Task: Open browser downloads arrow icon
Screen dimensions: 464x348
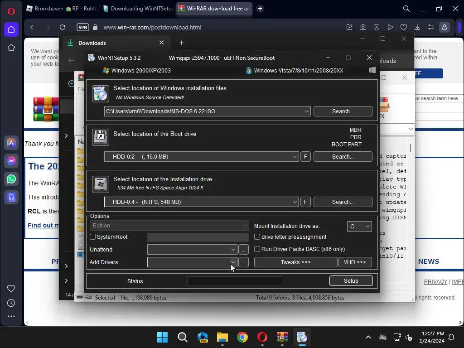Action: 417,27
